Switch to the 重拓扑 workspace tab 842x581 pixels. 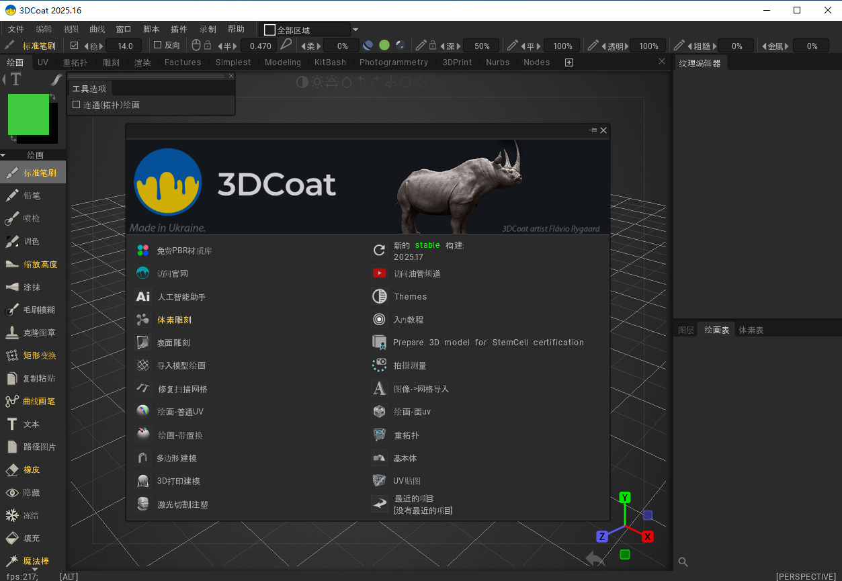click(x=75, y=62)
